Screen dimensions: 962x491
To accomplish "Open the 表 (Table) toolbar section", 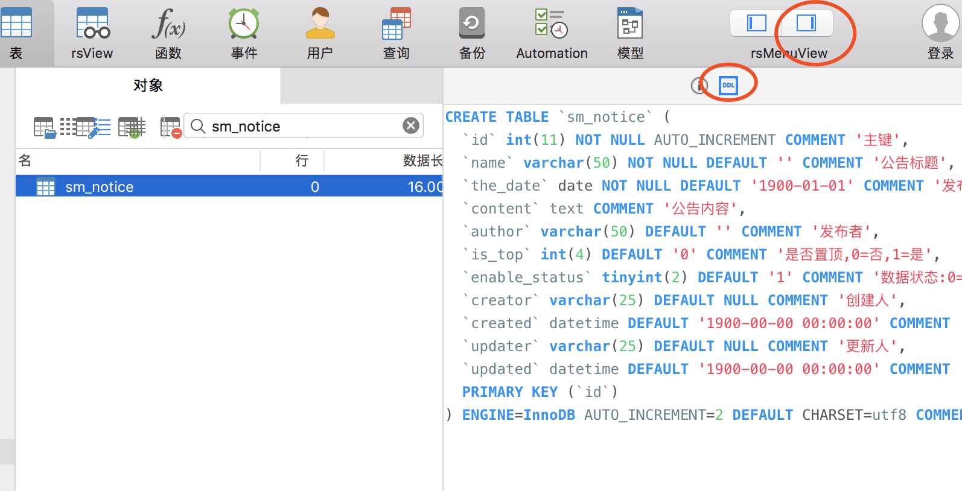I will [x=16, y=33].
